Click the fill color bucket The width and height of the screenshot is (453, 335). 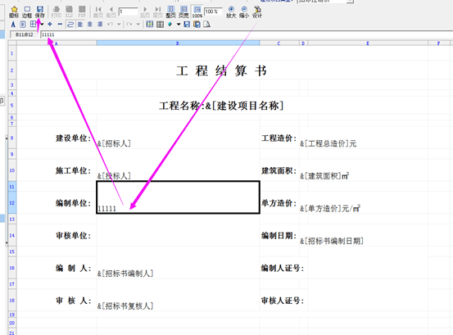[x=170, y=25]
